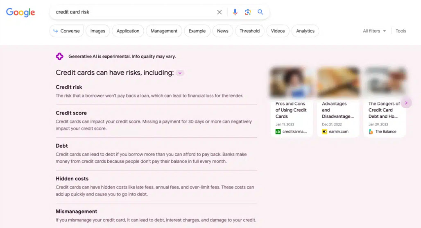This screenshot has width=421, height=228.
Task: Click the 'Jan 11, 2023' date text
Action: [285, 124]
